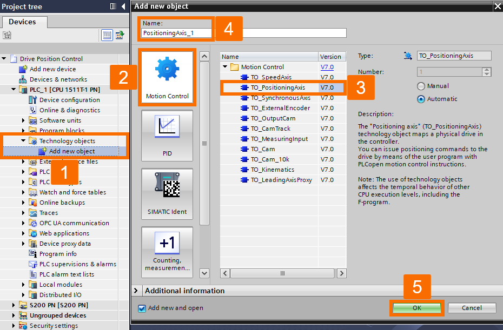Open the PID technology object category
The width and height of the screenshot is (503, 330).
(x=167, y=135)
